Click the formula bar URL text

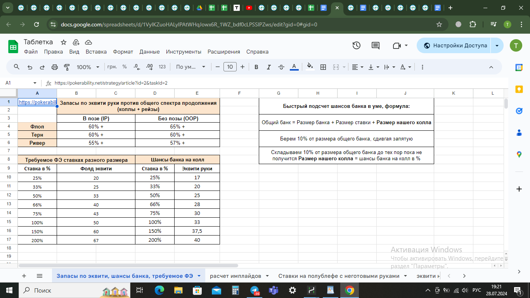(111, 83)
